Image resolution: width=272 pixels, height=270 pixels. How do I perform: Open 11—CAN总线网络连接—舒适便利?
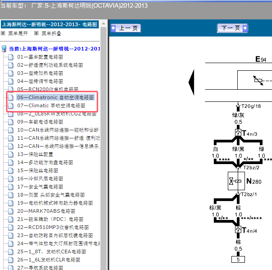pyautogui.click(x=58, y=138)
